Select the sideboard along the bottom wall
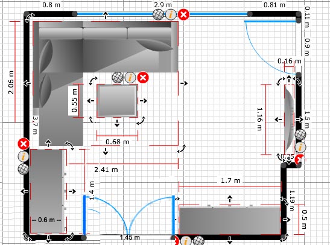Viewport: 330px width, 245px height. pos(230,220)
